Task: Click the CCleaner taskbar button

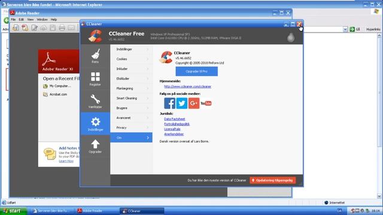Action: 142,211
